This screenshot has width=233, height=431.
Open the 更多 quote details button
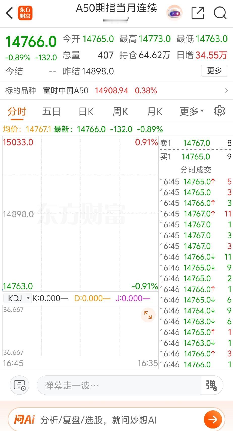pos(215,71)
